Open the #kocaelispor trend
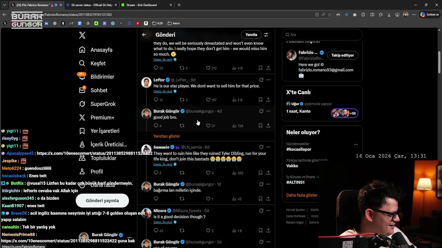442x248 pixels. click(299, 149)
